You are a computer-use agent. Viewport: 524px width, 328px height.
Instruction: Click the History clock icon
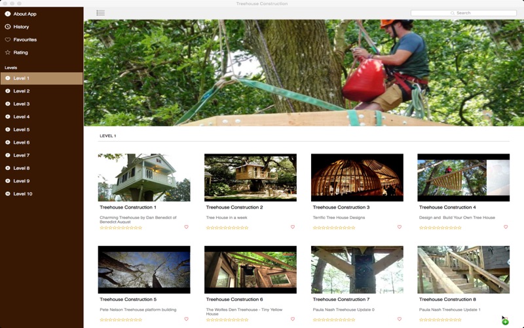tap(8, 27)
